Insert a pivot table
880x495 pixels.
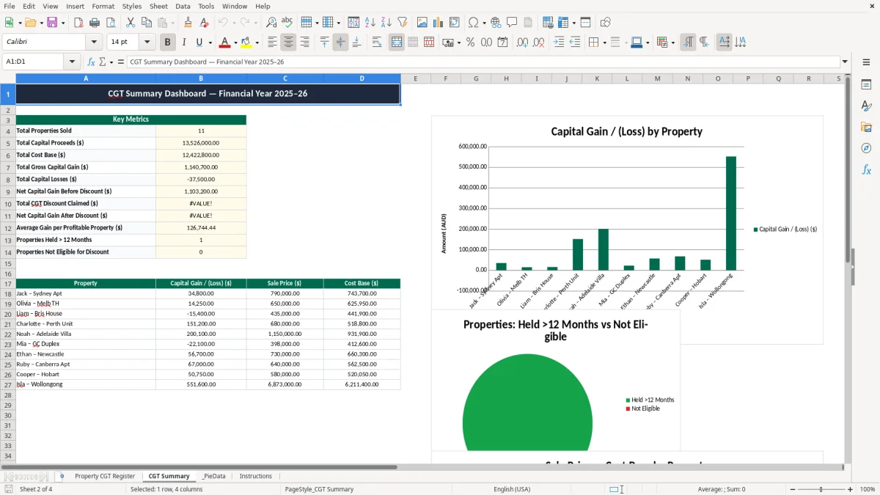(455, 23)
